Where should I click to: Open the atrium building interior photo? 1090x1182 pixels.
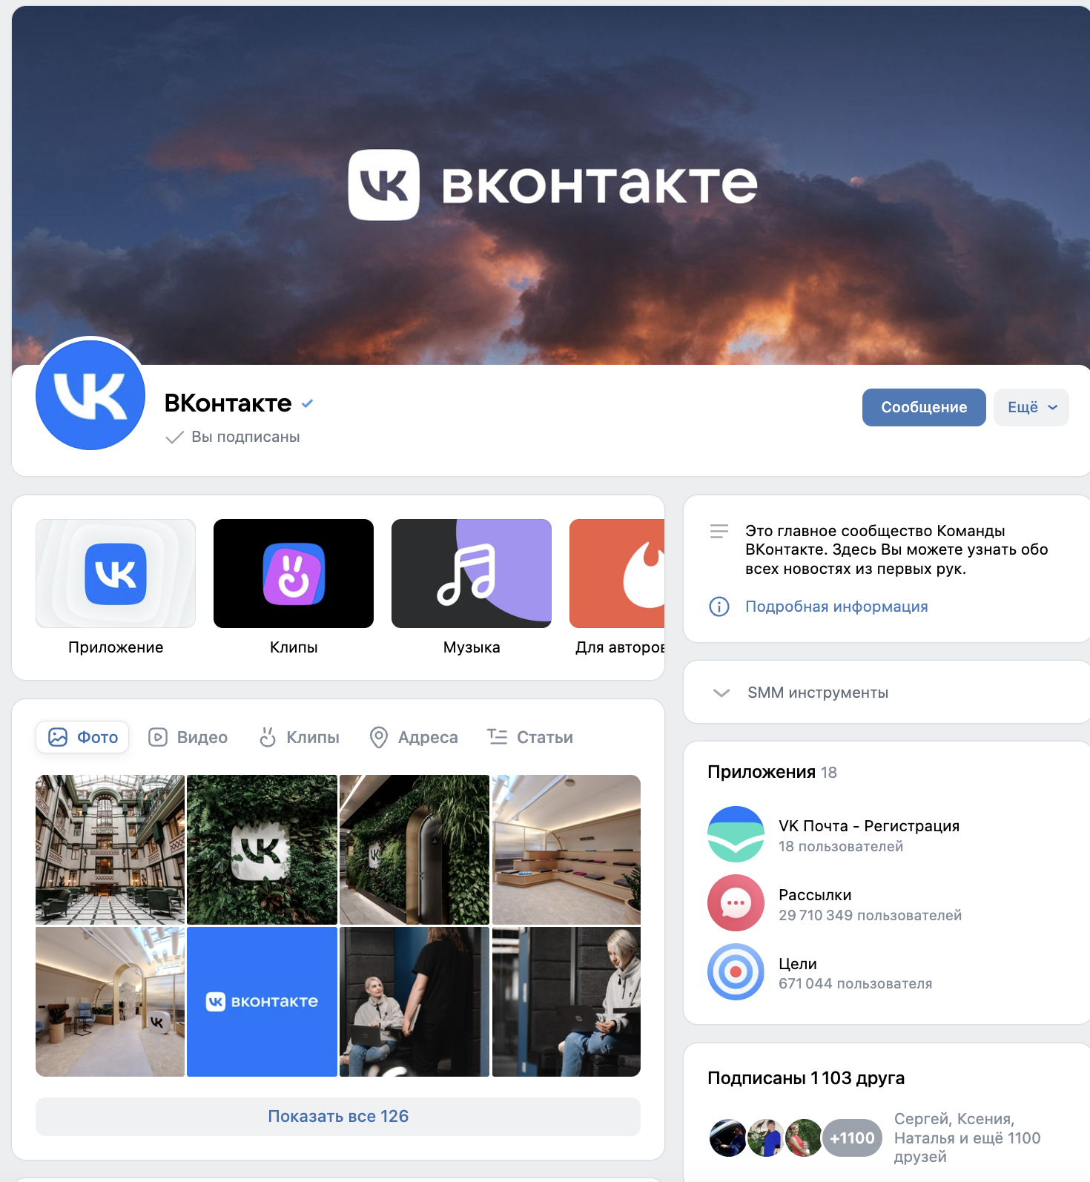tap(110, 850)
